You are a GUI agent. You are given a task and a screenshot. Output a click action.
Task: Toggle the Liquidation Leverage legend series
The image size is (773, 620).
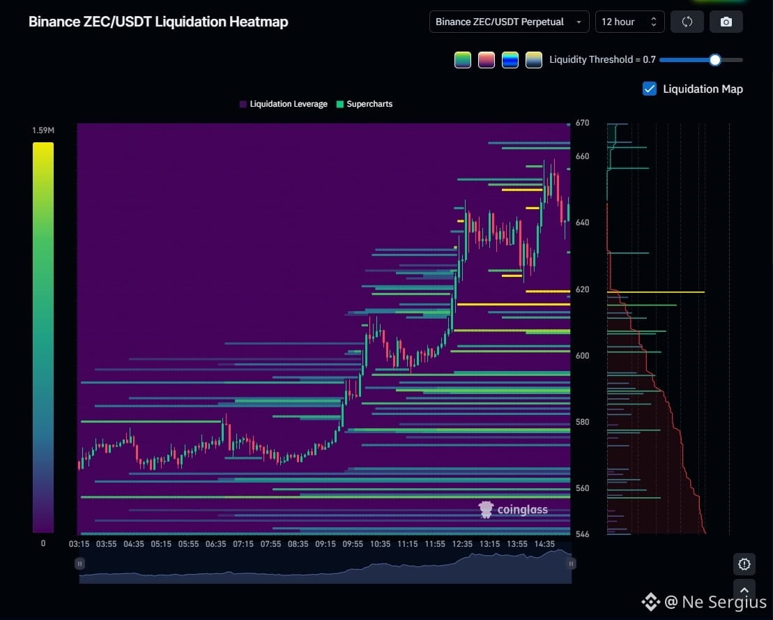(283, 104)
